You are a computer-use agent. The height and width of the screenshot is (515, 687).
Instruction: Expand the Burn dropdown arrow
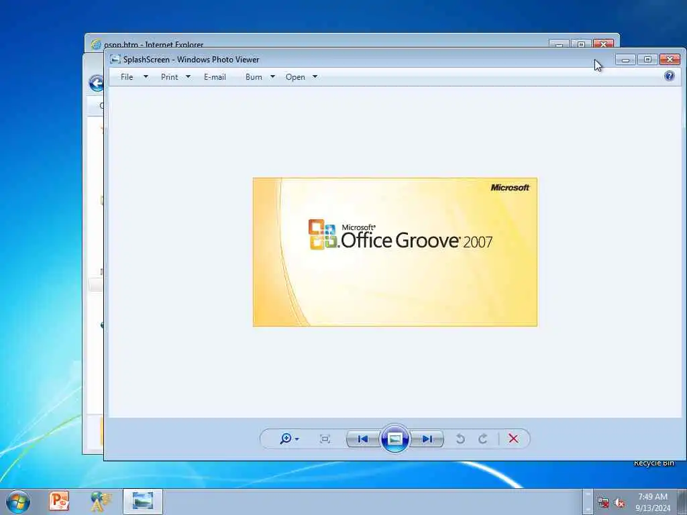272,76
